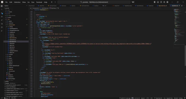Click the remote connection icon in status bar
The width and height of the screenshot is (186, 99).
click(x=2, y=98)
